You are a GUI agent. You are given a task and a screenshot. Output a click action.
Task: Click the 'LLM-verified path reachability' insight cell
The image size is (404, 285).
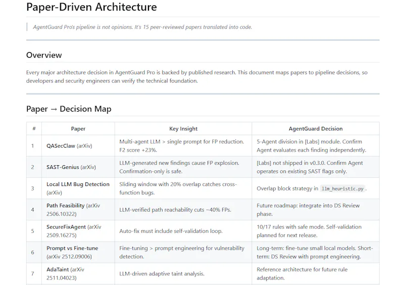click(183, 210)
